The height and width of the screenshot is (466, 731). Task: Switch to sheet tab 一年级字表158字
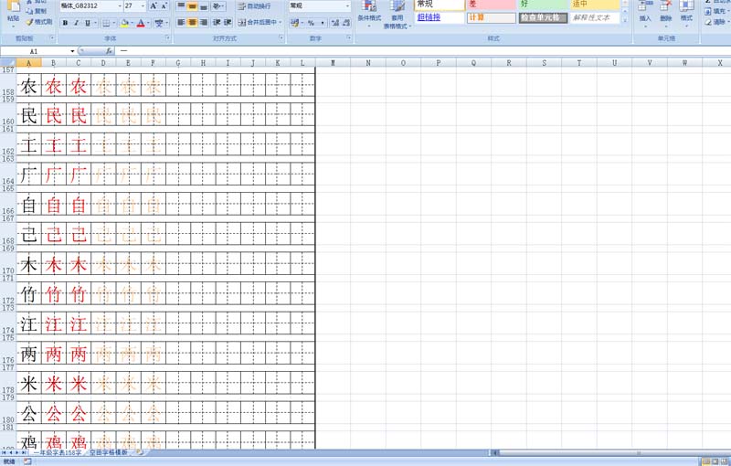click(x=57, y=452)
